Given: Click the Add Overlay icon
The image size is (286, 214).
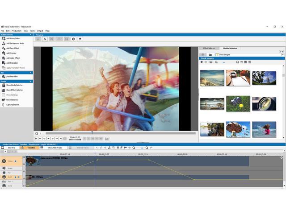Looking at the screenshot, I should point(4,53).
